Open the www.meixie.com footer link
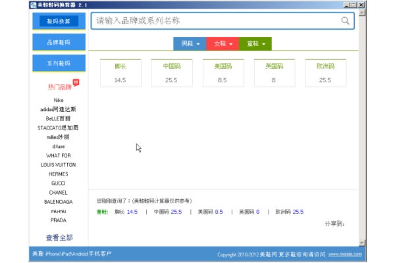The width and height of the screenshot is (395, 263). 345,254
